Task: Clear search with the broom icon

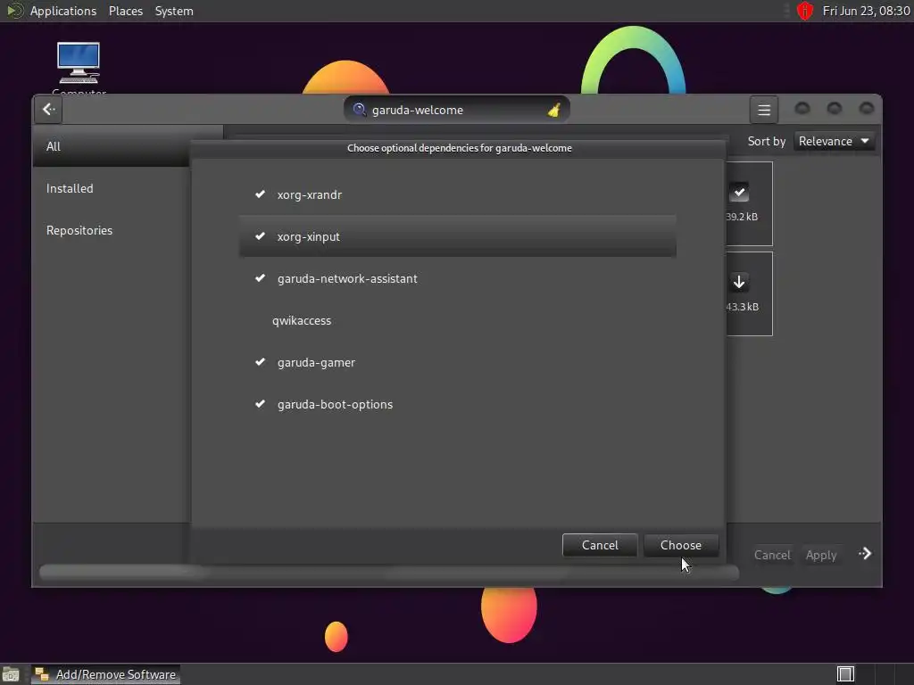Action: 553,110
